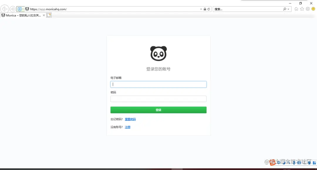The image size is (317, 170).
Task: Go back using the browser back arrow
Action: pyautogui.click(x=4, y=9)
